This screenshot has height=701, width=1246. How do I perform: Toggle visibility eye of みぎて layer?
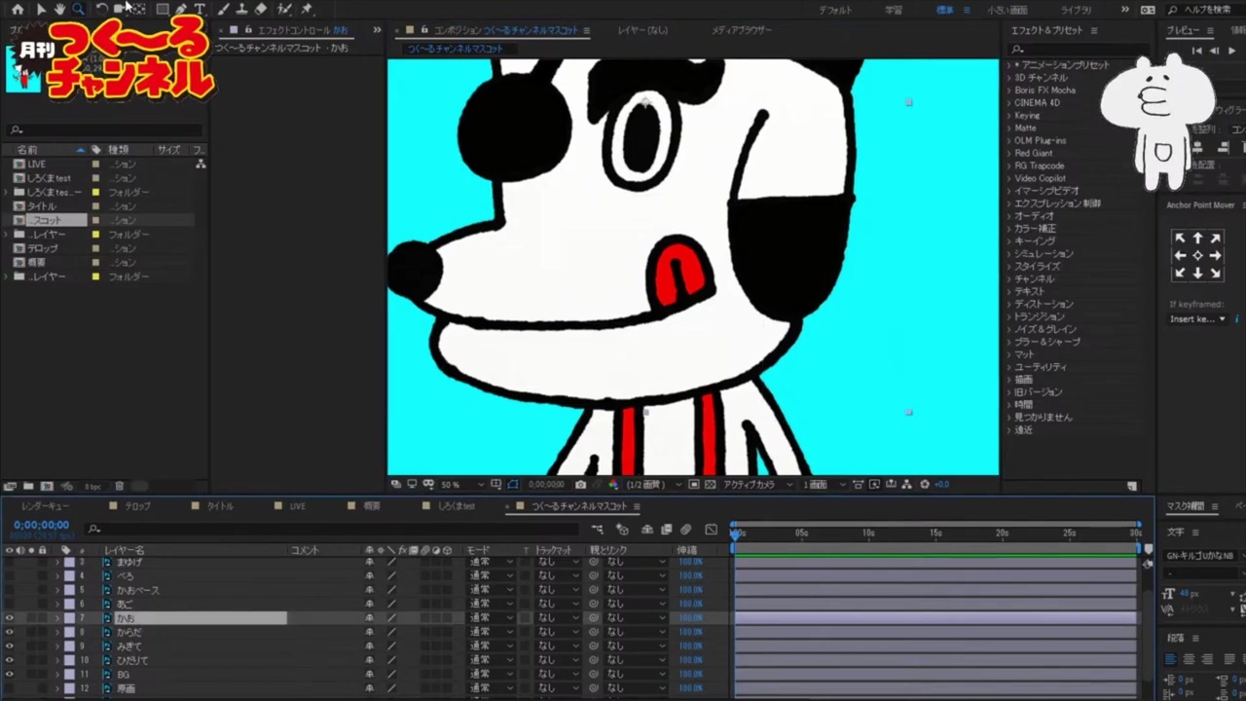[x=10, y=646]
